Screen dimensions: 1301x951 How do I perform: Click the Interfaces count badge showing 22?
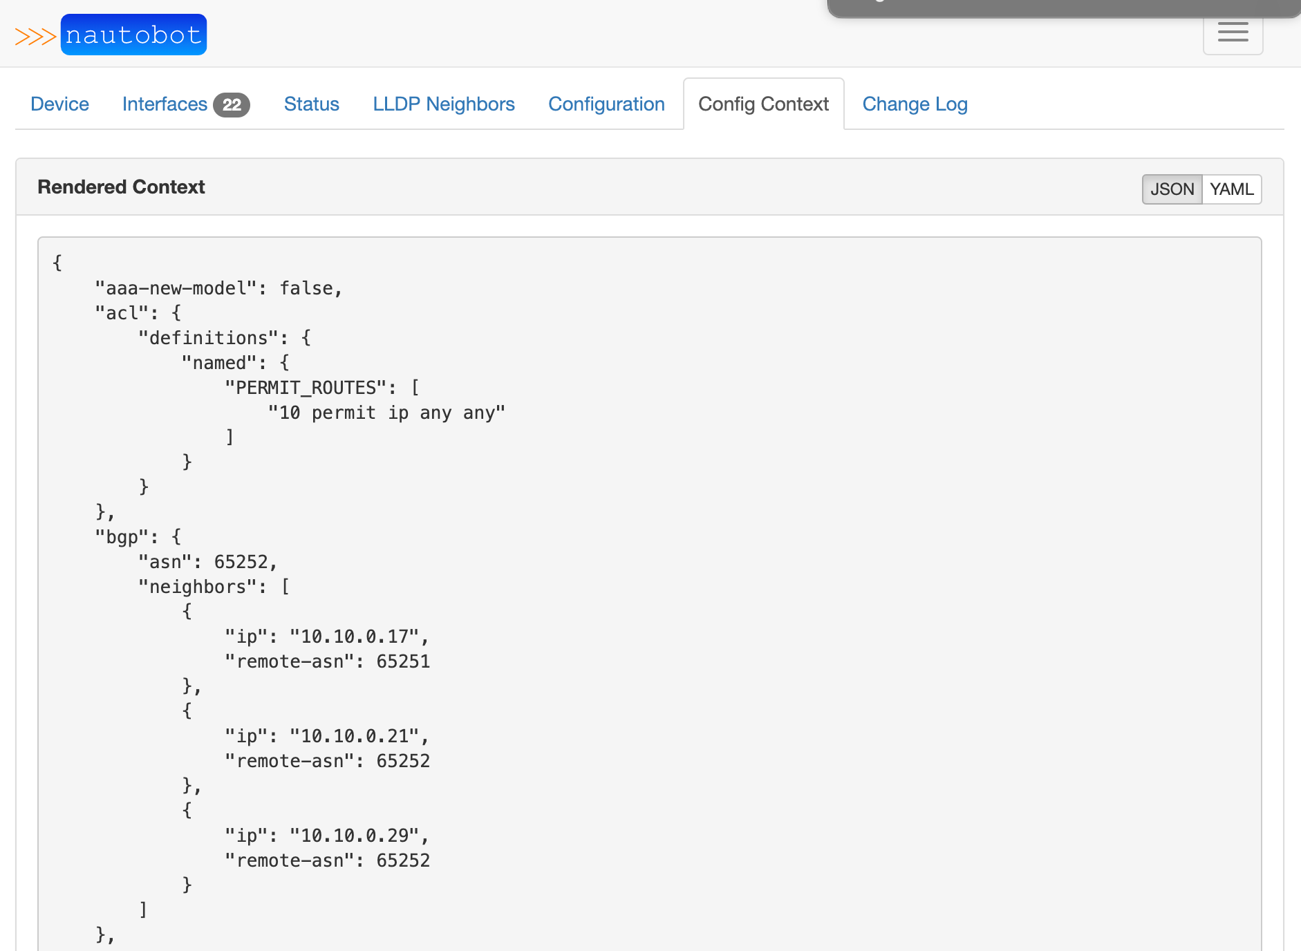[232, 104]
